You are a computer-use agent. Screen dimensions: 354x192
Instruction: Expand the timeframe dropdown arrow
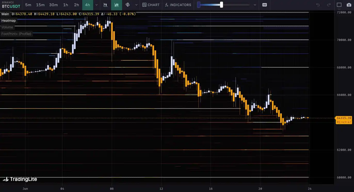[x=96, y=5]
